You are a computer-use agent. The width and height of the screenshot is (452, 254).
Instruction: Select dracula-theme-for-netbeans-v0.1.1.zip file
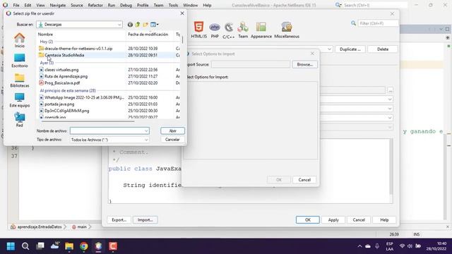coord(78,49)
